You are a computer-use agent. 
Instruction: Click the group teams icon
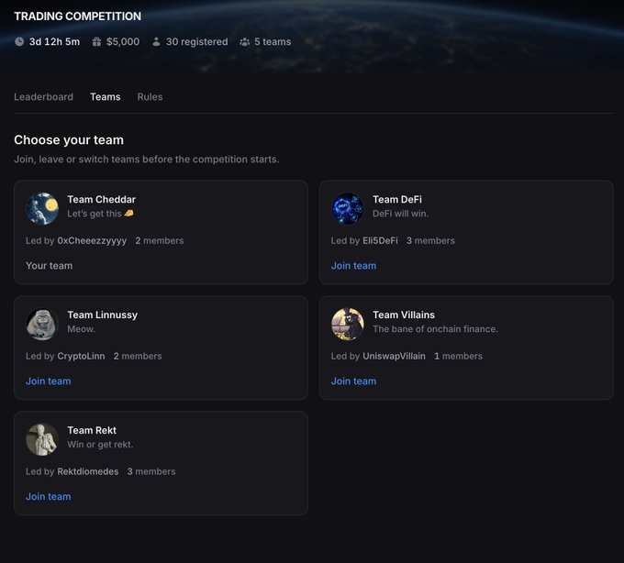(x=244, y=41)
